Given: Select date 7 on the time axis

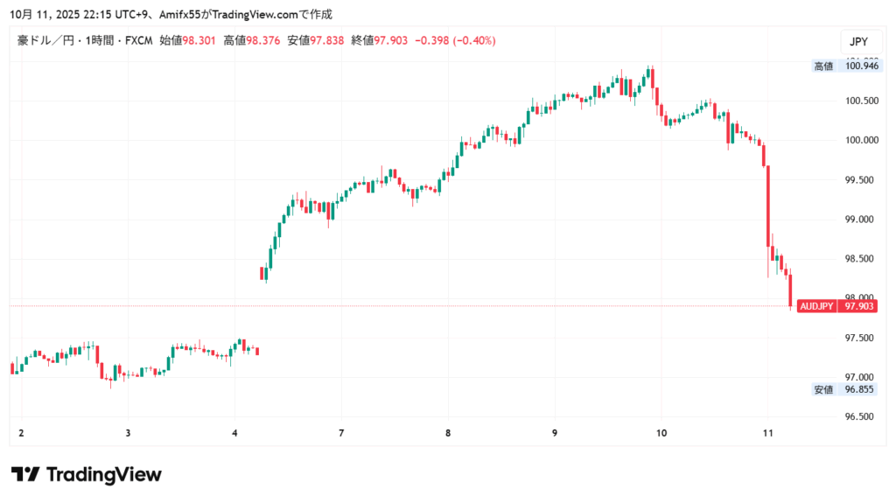Looking at the screenshot, I should click(x=341, y=433).
